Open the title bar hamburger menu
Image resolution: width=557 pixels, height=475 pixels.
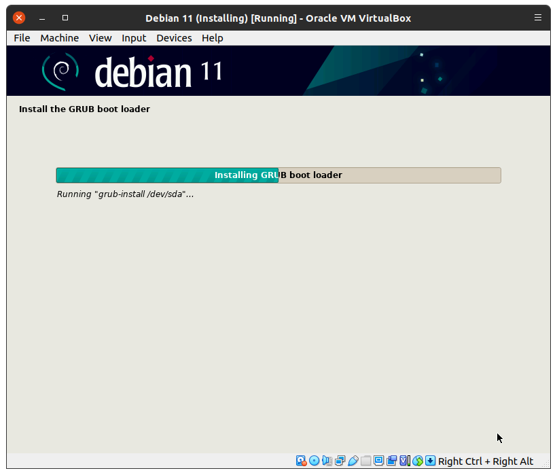538,18
